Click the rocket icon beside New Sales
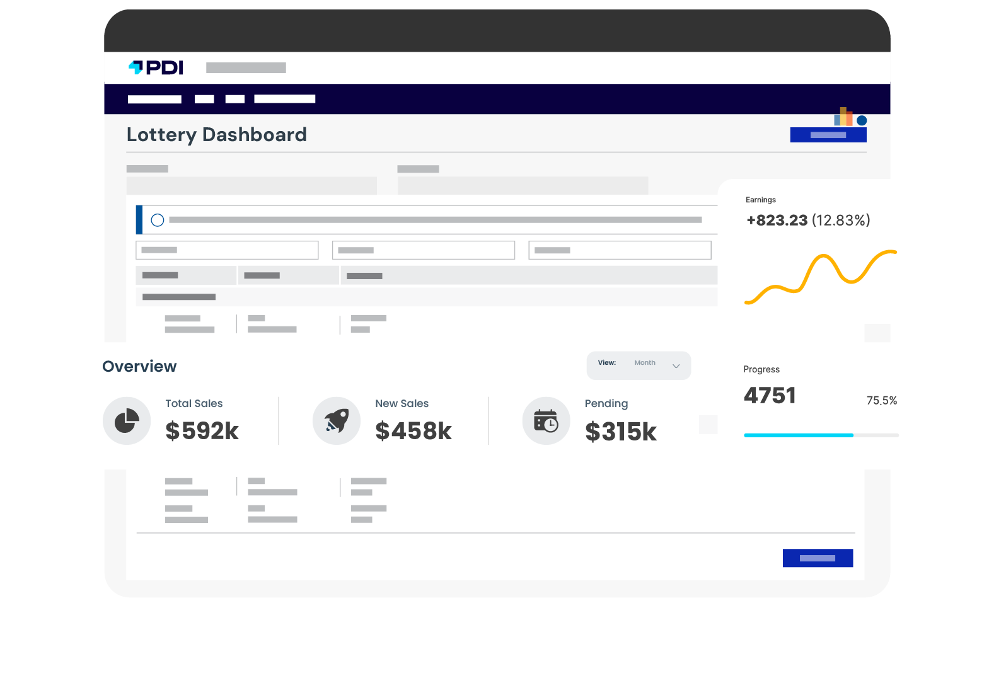Screen dimensions: 989x695 click(337, 421)
